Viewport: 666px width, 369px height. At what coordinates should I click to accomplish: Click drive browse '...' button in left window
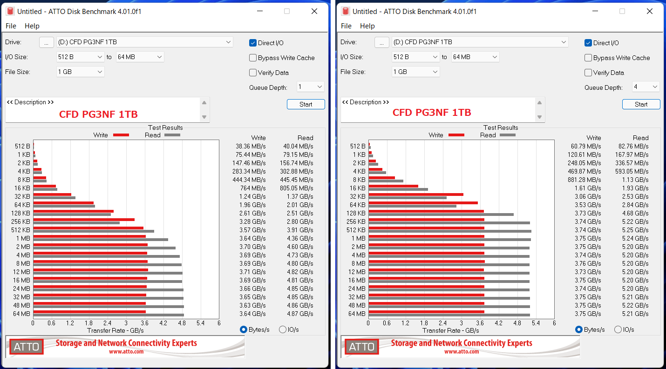click(46, 42)
